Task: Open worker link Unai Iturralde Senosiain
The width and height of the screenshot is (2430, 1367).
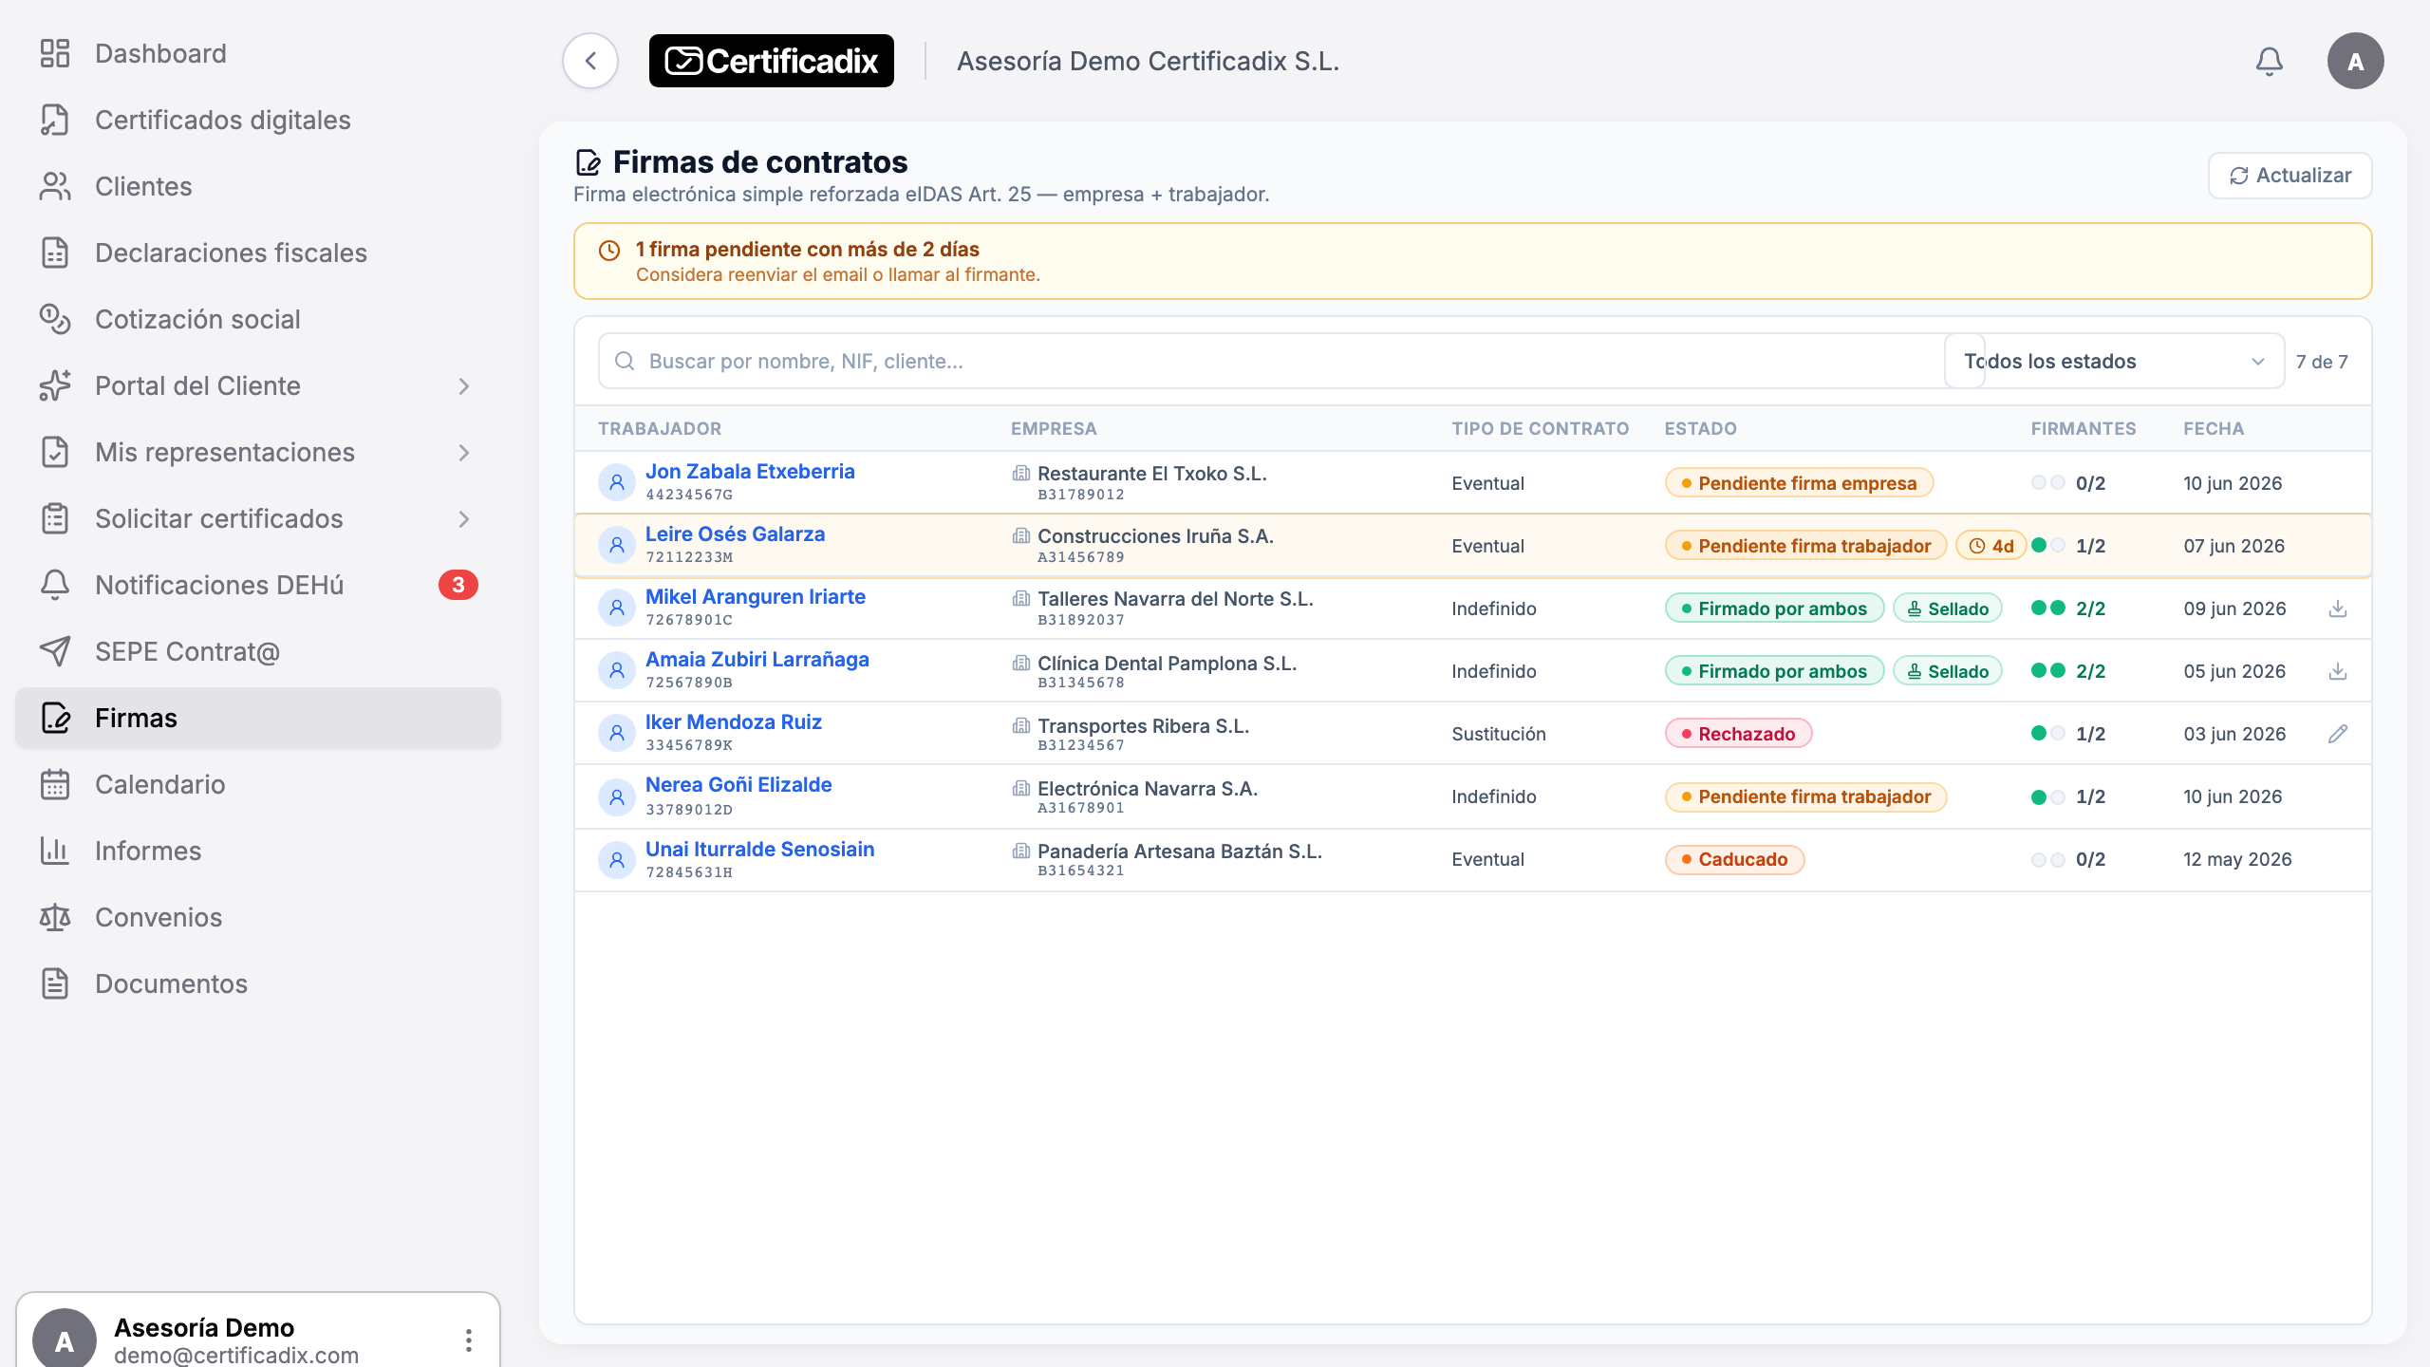Action: (759, 850)
